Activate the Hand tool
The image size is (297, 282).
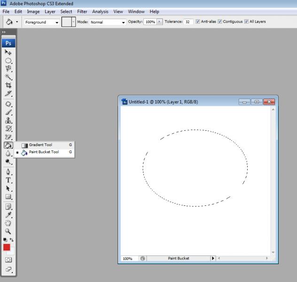(8, 223)
